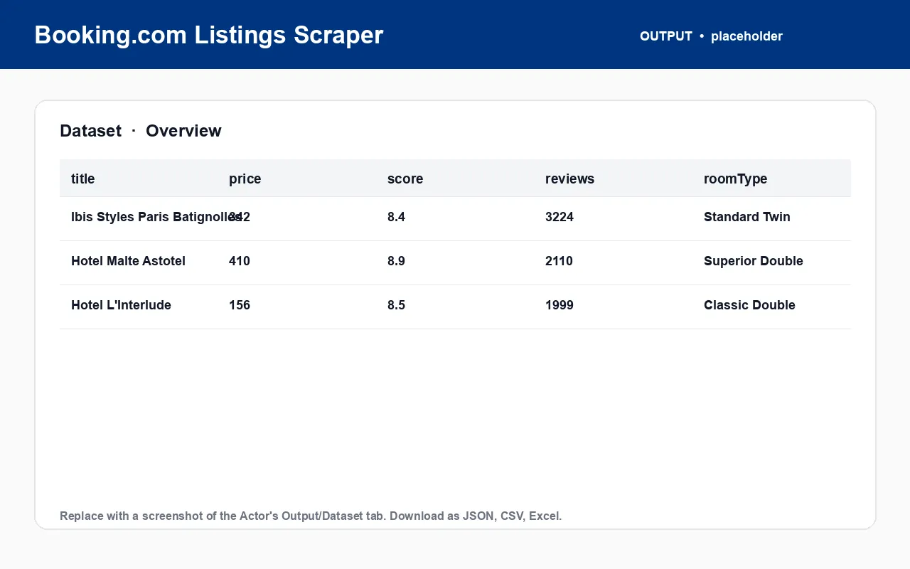Image resolution: width=910 pixels, height=569 pixels.
Task: Click the Dataset Overview heading
Action: [x=141, y=131]
